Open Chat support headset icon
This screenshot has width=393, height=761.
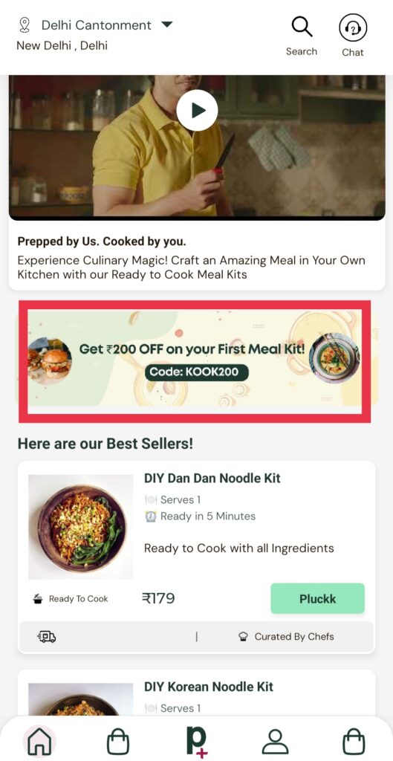coord(353,27)
